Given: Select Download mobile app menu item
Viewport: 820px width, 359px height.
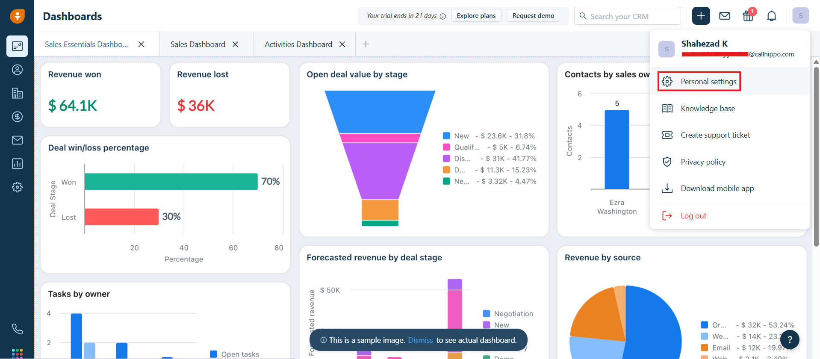Looking at the screenshot, I should [x=730, y=188].
